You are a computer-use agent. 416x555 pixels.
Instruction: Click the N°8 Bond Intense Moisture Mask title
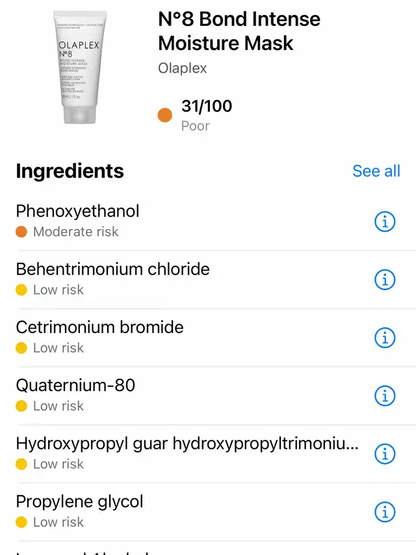pos(239,31)
